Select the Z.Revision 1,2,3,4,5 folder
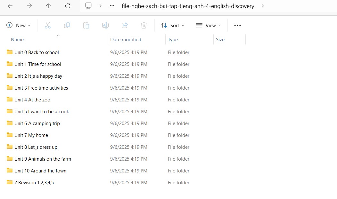This screenshot has height=199, width=337. [x=34, y=182]
